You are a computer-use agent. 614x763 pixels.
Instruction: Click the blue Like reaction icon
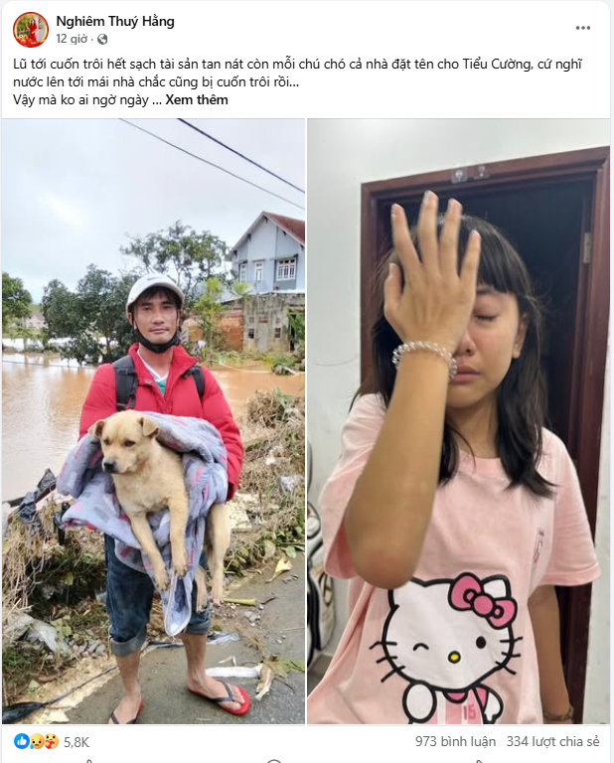click(22, 741)
